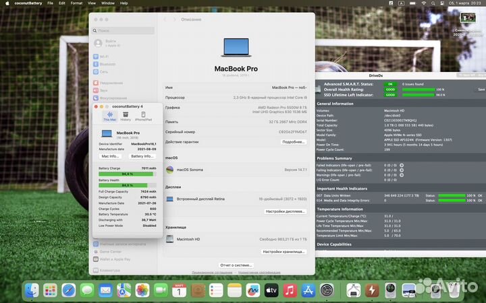Open Calendar from the Dock
Image resolution: width=486 pixels, height=303 pixels.
179,290
